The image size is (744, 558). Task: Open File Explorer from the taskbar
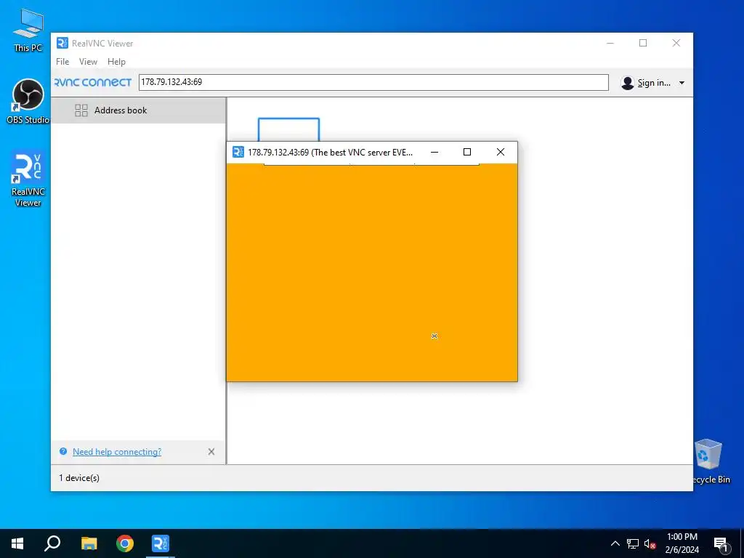click(89, 543)
